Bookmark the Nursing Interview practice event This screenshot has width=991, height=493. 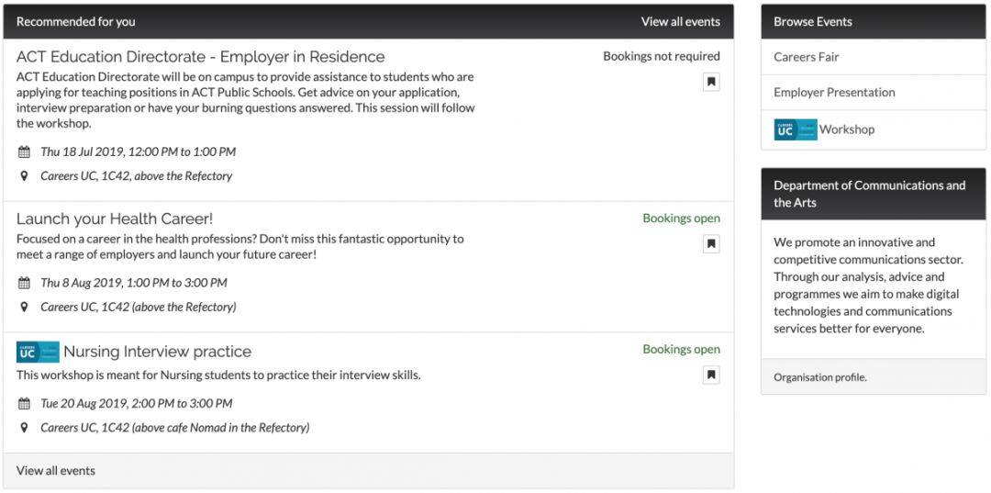pyautogui.click(x=711, y=375)
